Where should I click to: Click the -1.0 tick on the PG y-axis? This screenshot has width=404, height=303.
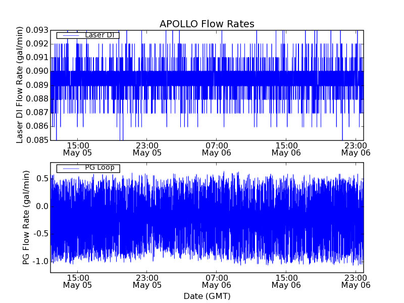coord(40,261)
